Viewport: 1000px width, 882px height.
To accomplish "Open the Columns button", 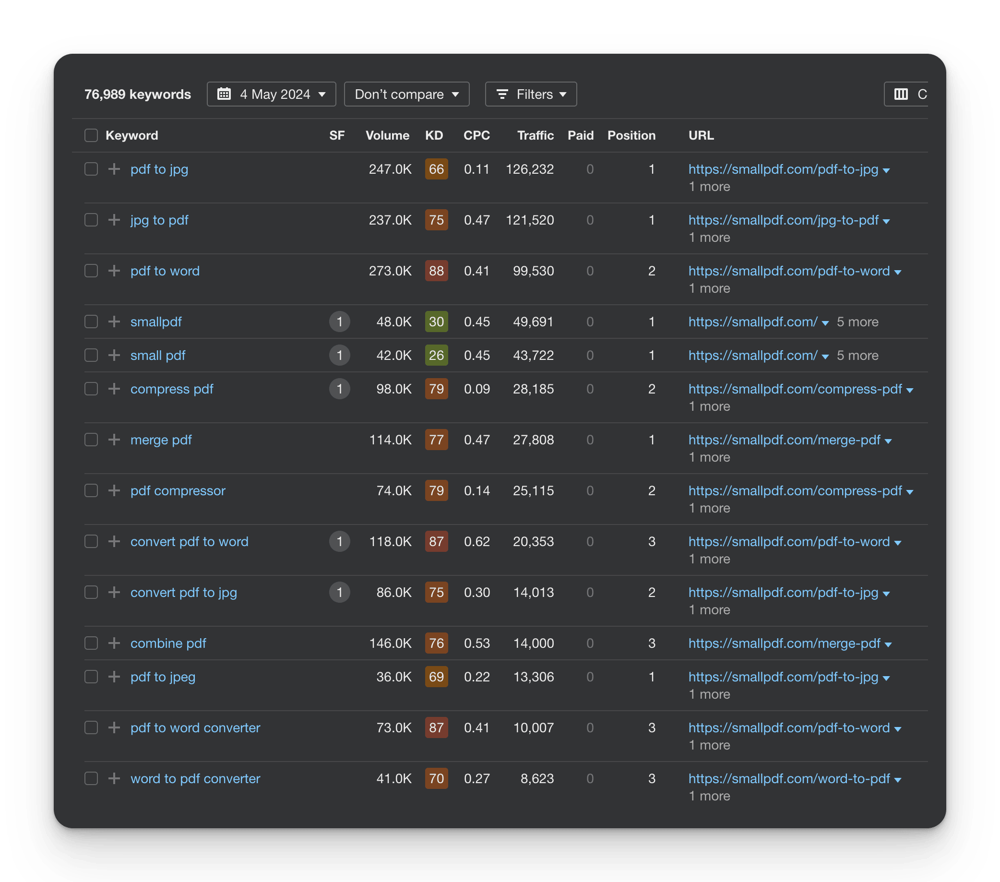I will click(906, 94).
